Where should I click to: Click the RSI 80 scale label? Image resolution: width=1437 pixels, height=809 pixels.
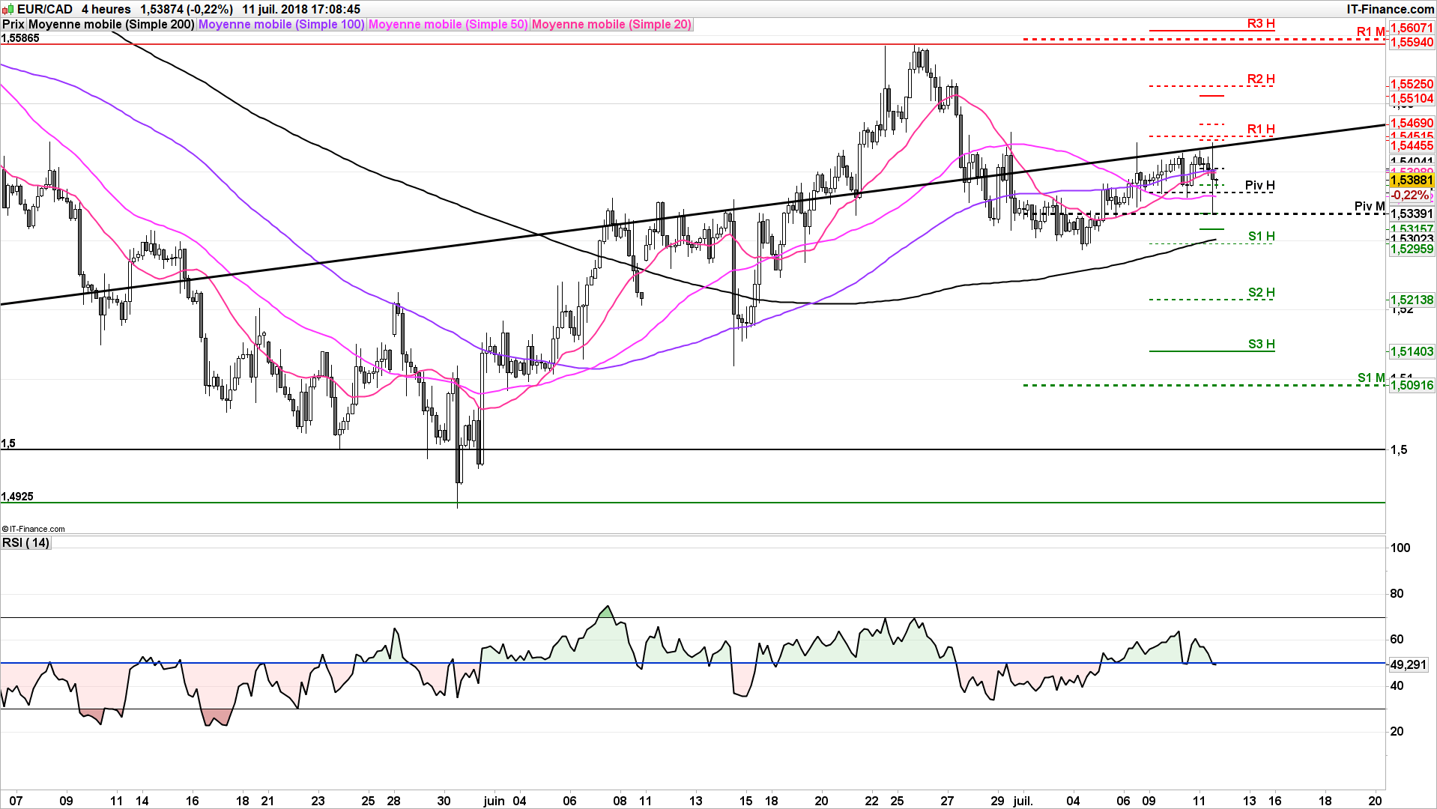tap(1397, 594)
